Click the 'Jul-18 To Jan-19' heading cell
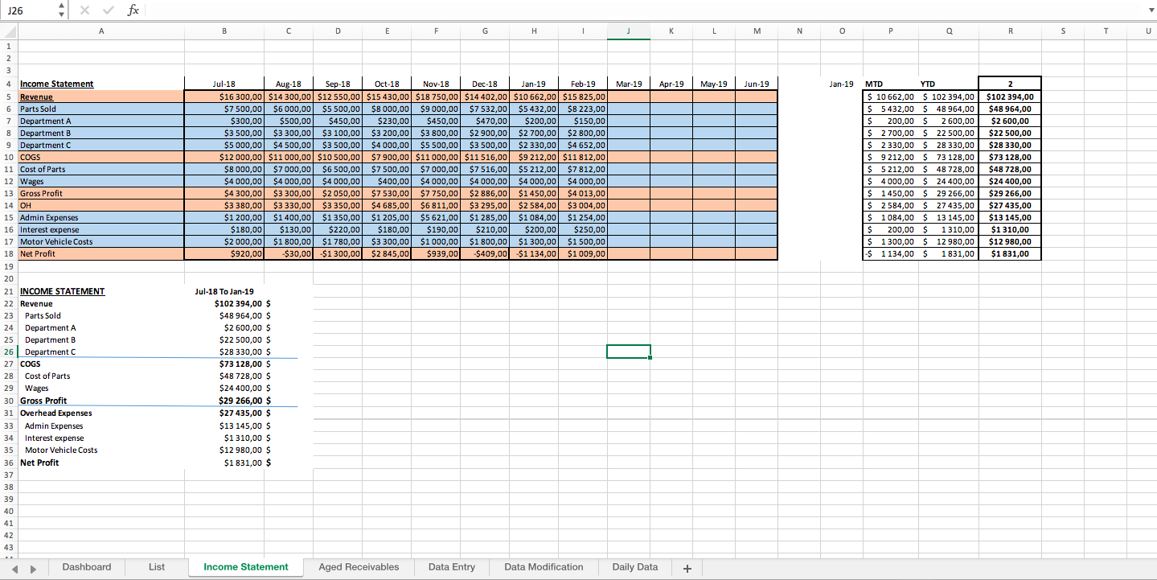 pyautogui.click(x=224, y=291)
